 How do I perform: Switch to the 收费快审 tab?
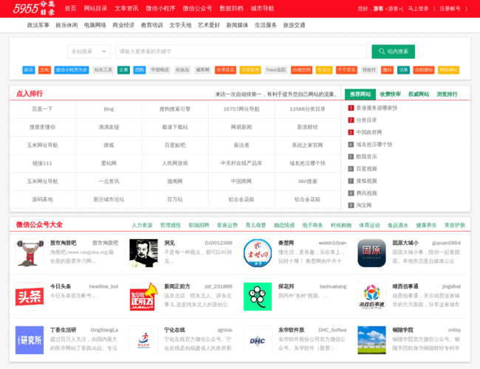[x=391, y=94]
